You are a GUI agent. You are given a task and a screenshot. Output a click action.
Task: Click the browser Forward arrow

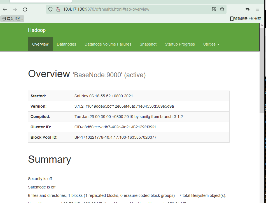[x=15, y=9]
